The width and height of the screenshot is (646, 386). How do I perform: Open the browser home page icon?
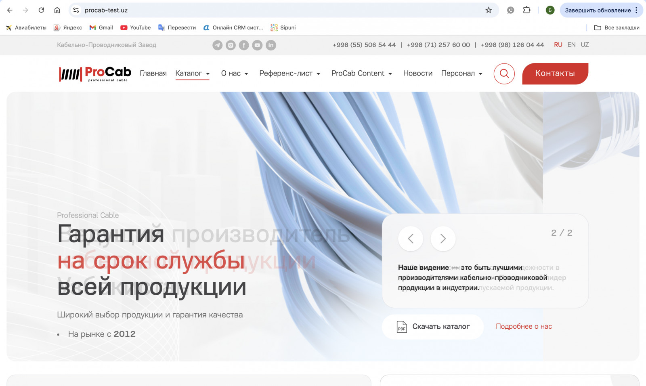click(57, 10)
